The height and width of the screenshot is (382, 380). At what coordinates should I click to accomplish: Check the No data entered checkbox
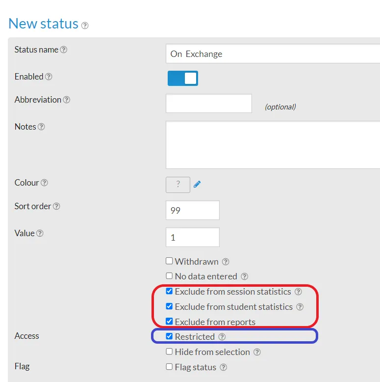click(169, 276)
